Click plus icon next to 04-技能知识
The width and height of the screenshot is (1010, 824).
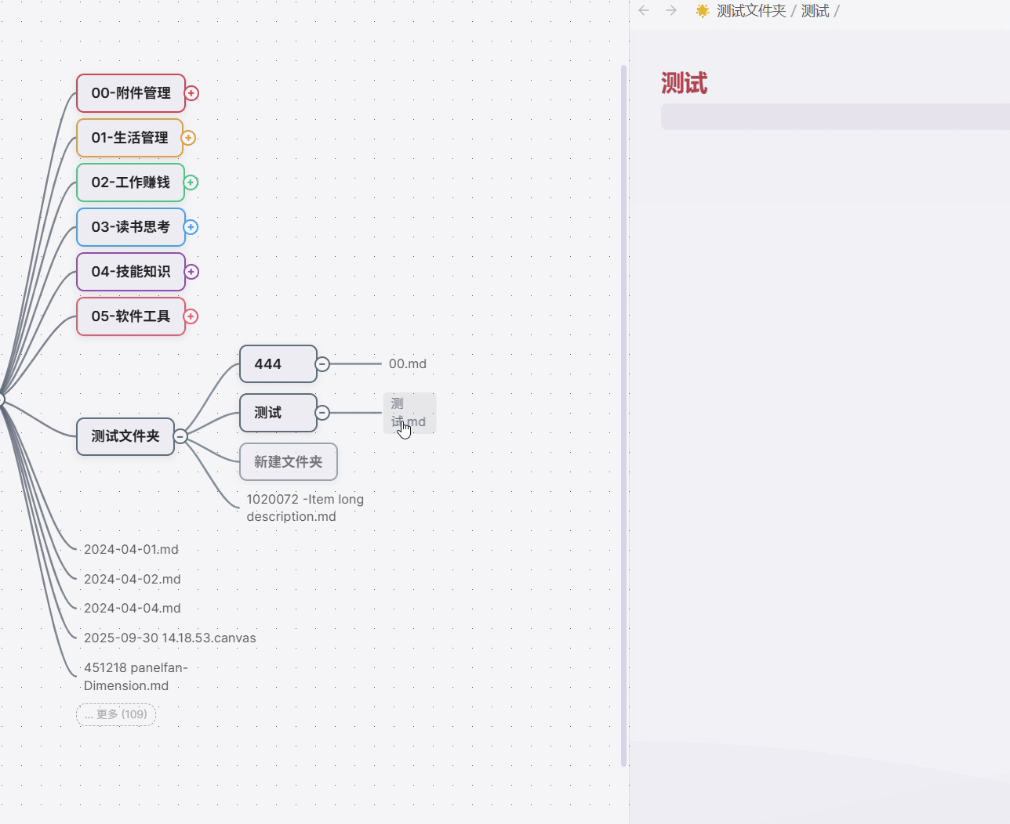pyautogui.click(x=191, y=272)
